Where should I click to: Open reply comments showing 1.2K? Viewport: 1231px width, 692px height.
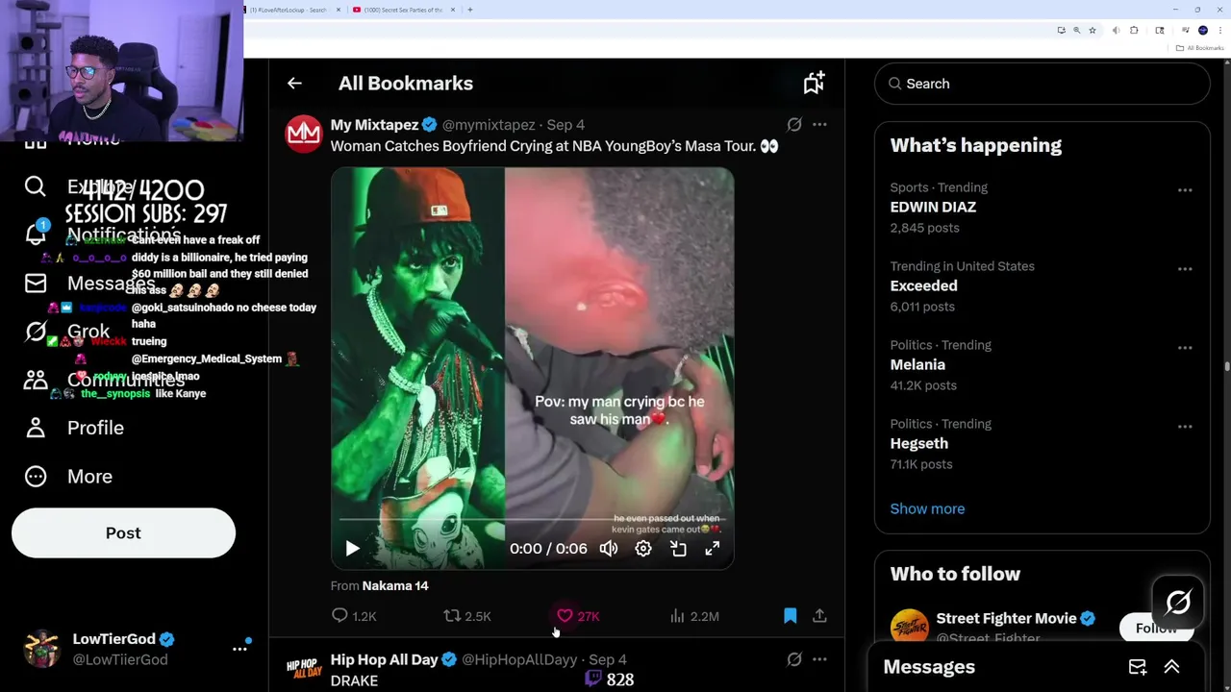click(x=354, y=616)
